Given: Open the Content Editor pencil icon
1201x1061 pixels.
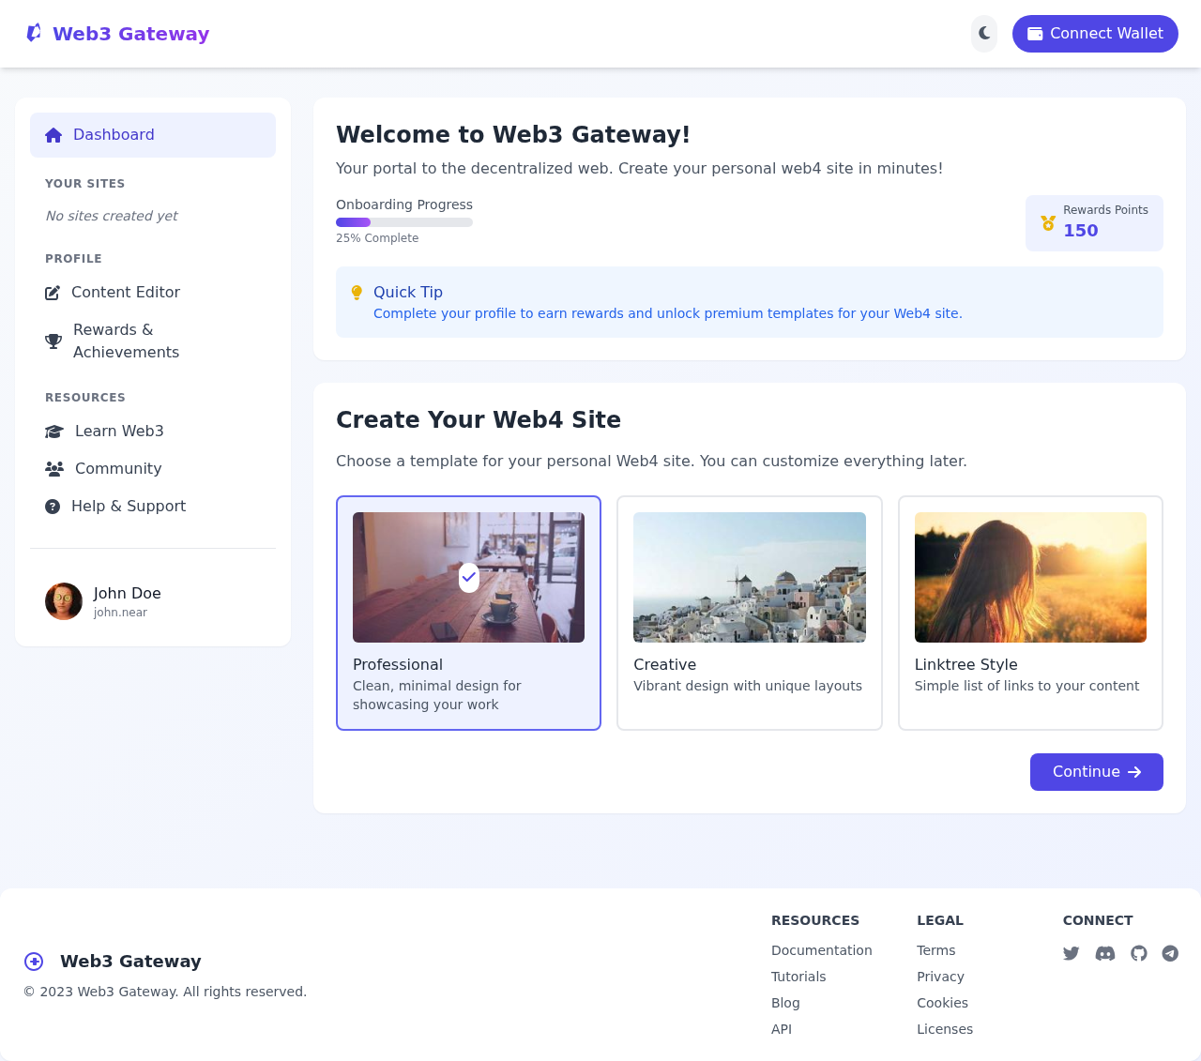Looking at the screenshot, I should tap(52, 293).
